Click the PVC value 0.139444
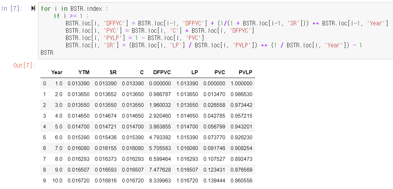The image size is (393, 189). [x=214, y=181]
